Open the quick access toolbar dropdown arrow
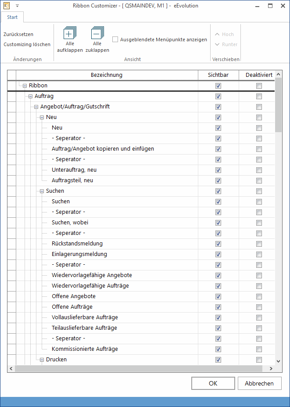Viewport: 290px width, 407px height. 17,6
